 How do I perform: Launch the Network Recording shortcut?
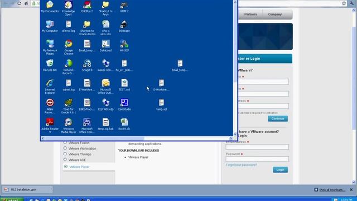point(68,67)
